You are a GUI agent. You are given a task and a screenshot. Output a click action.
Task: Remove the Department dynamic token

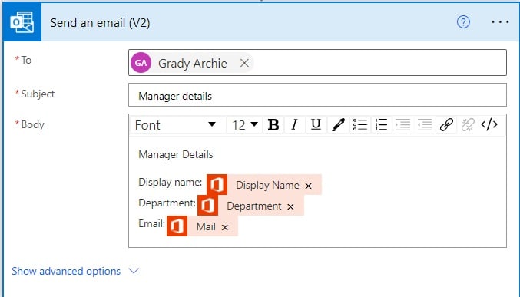290,207
